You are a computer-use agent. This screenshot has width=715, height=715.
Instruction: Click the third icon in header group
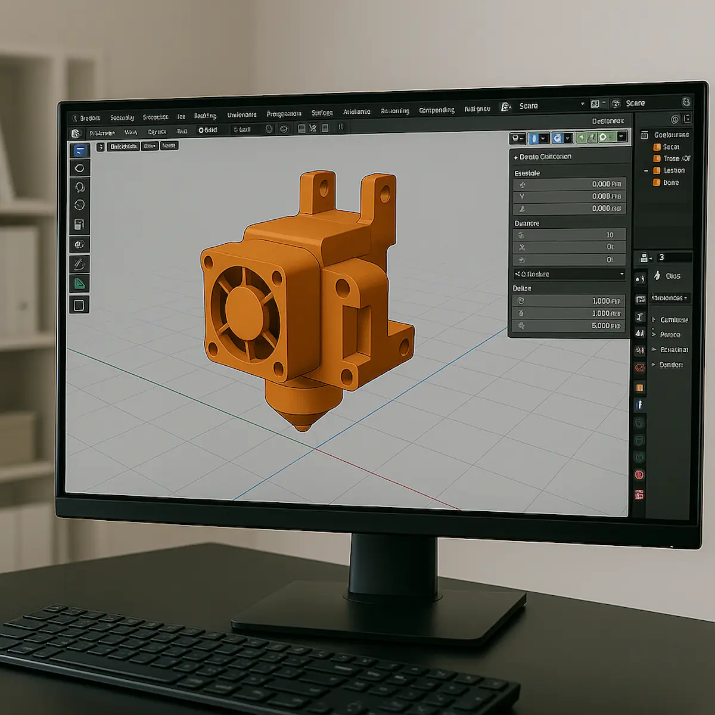tap(325, 128)
